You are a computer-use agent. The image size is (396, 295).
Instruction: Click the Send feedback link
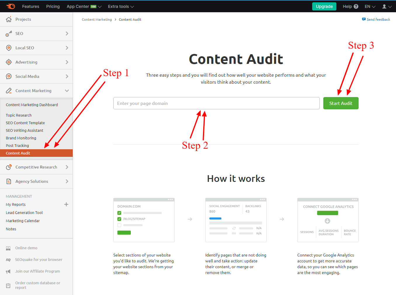click(378, 20)
